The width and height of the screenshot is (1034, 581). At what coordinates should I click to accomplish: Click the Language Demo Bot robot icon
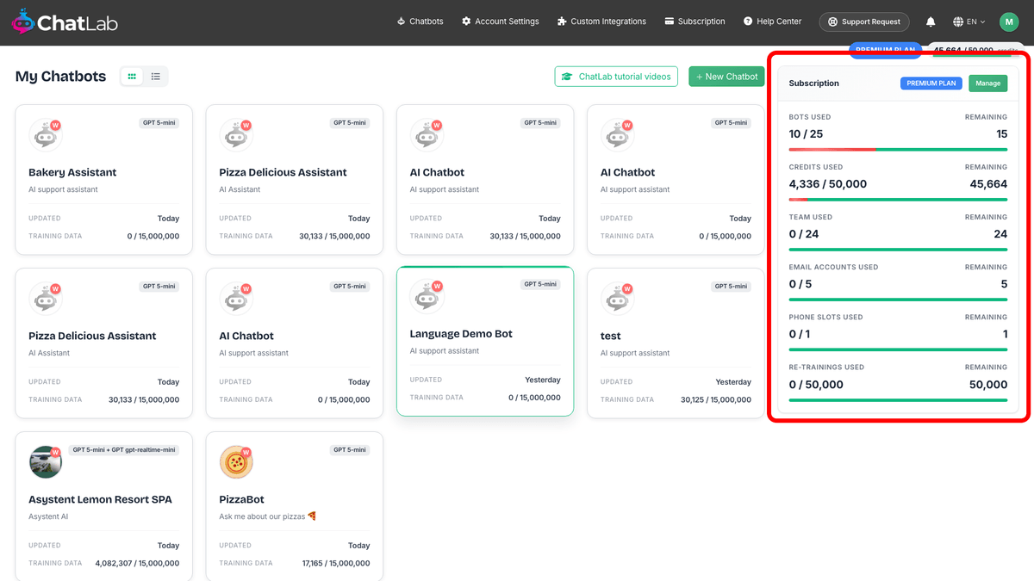click(427, 297)
